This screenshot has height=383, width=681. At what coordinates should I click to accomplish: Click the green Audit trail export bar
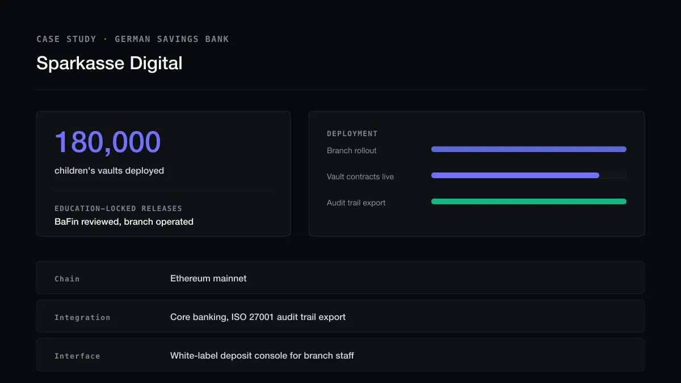[529, 201]
